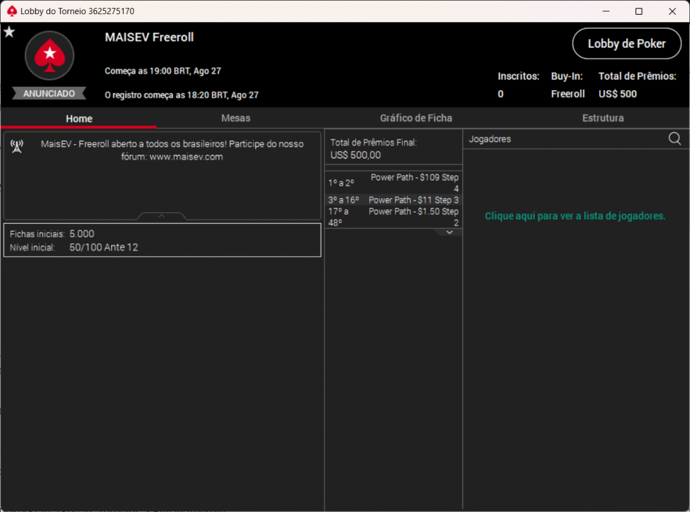Open the Gráfico de Ficha tab

click(x=416, y=118)
